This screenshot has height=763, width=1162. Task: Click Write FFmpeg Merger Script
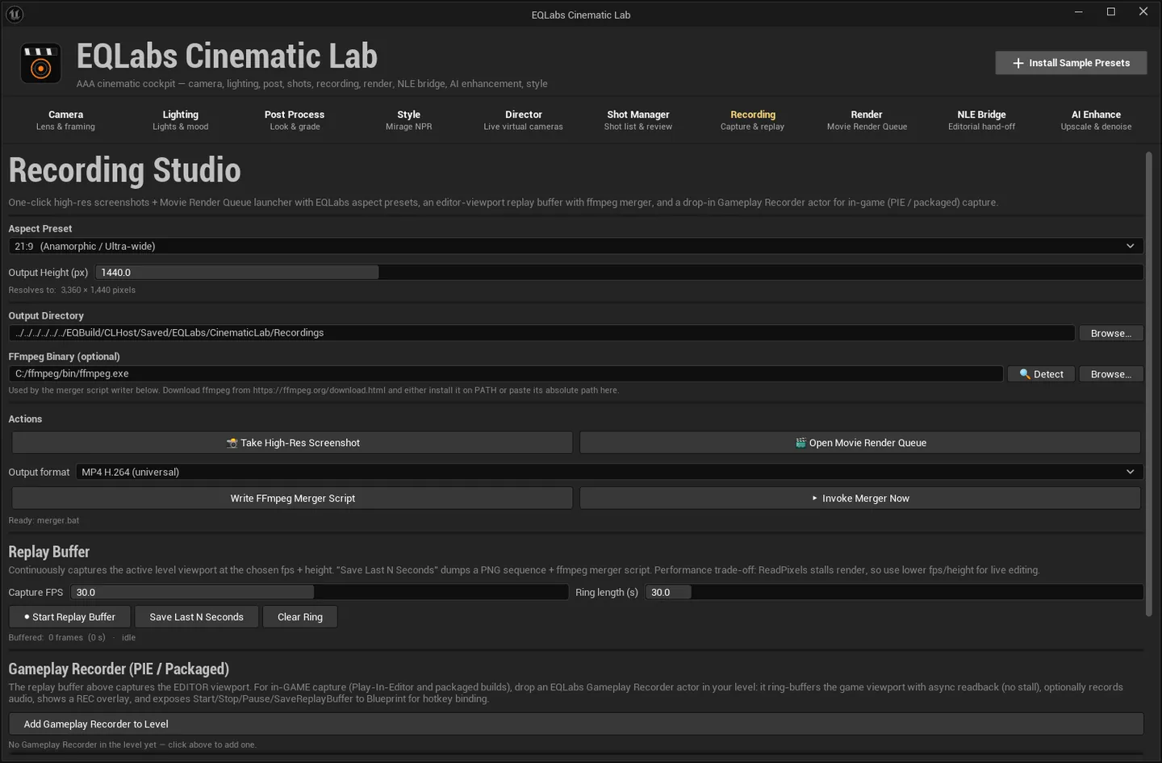[x=292, y=498]
